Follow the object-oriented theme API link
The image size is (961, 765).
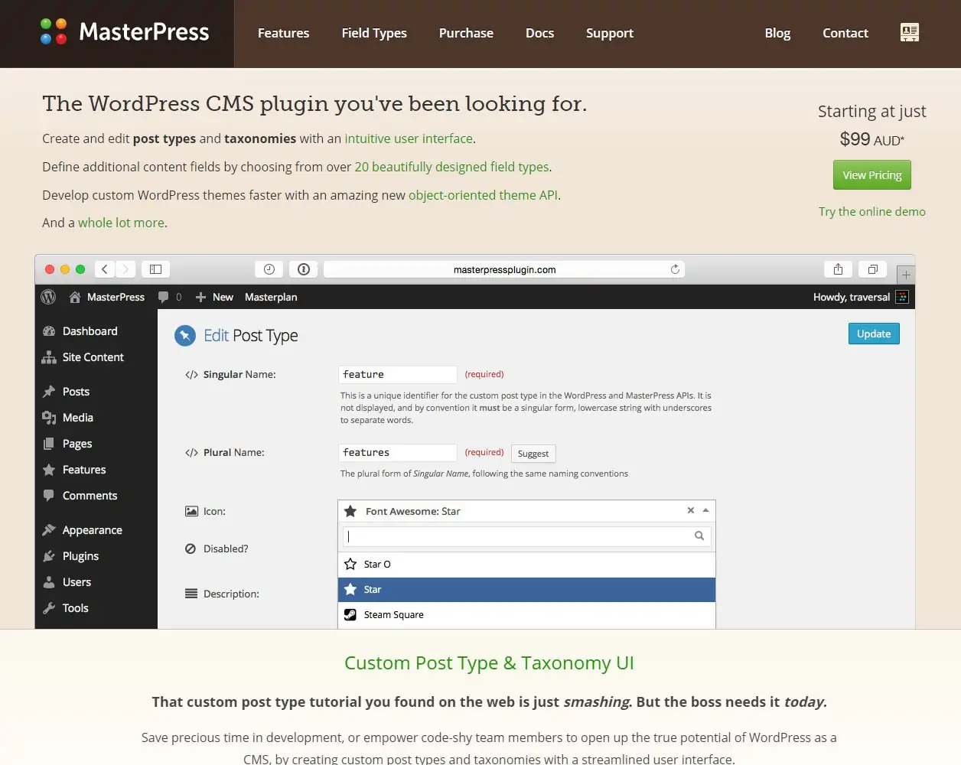[x=483, y=195]
